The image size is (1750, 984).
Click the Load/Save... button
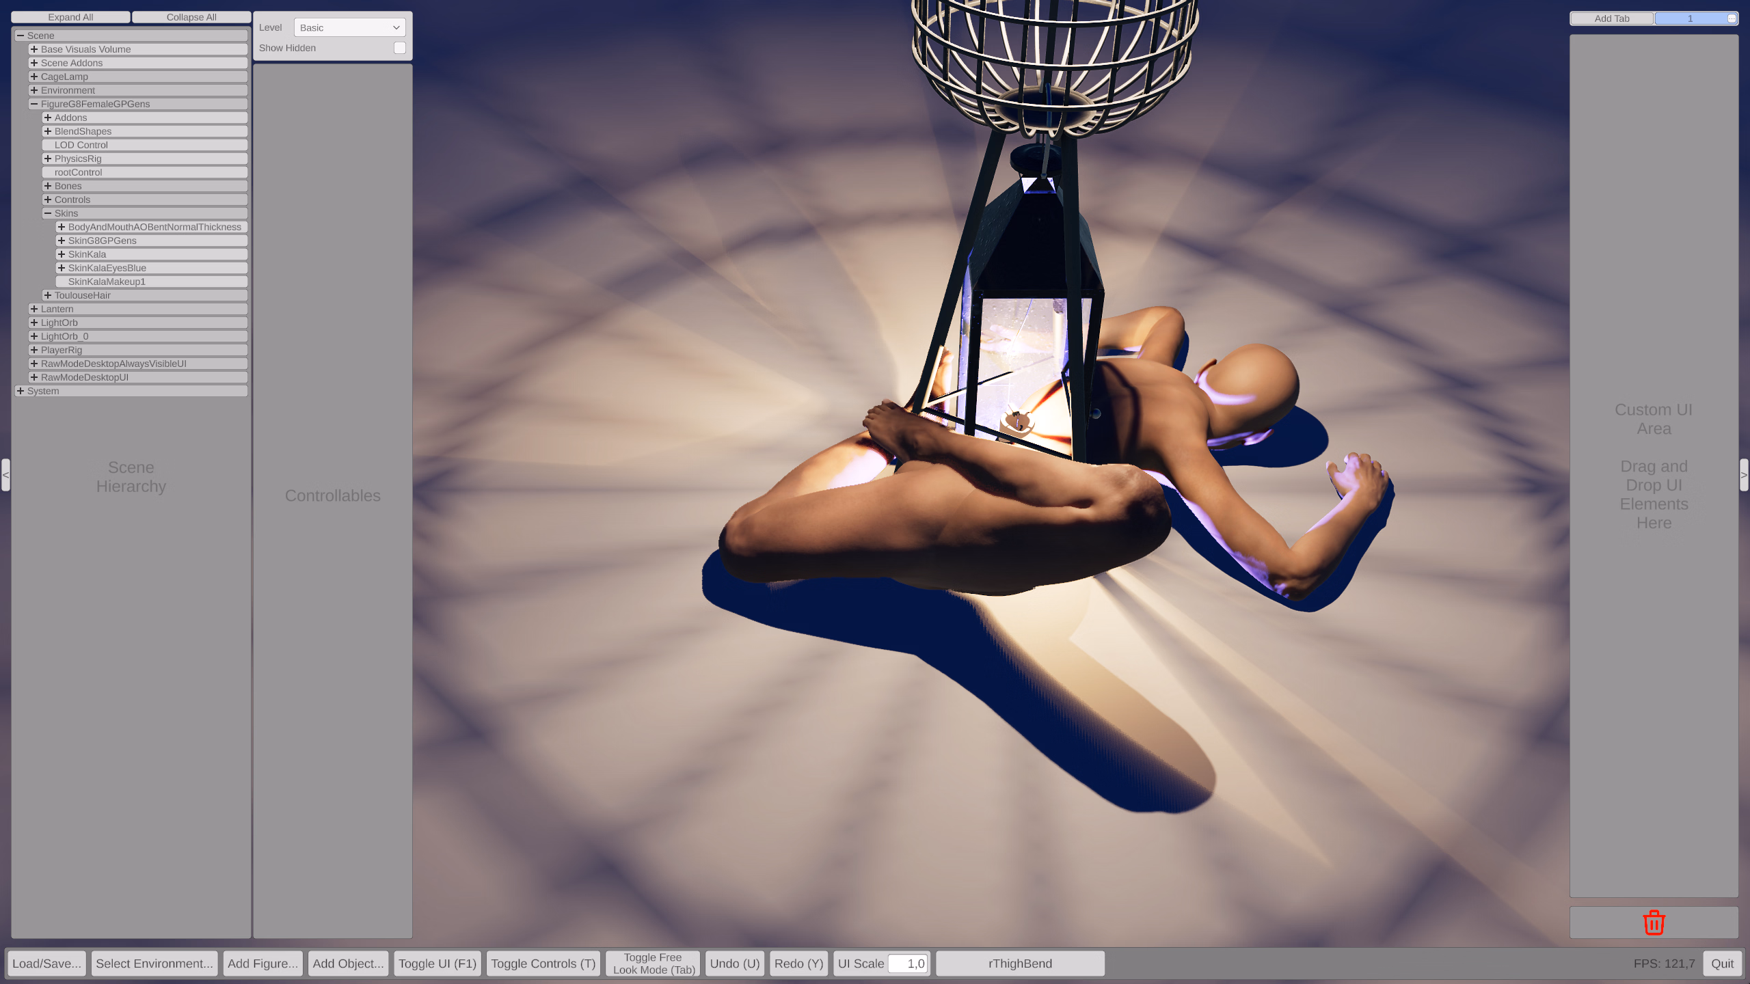click(46, 963)
